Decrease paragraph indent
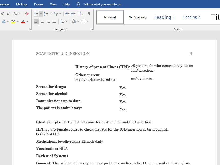 click(67, 14)
